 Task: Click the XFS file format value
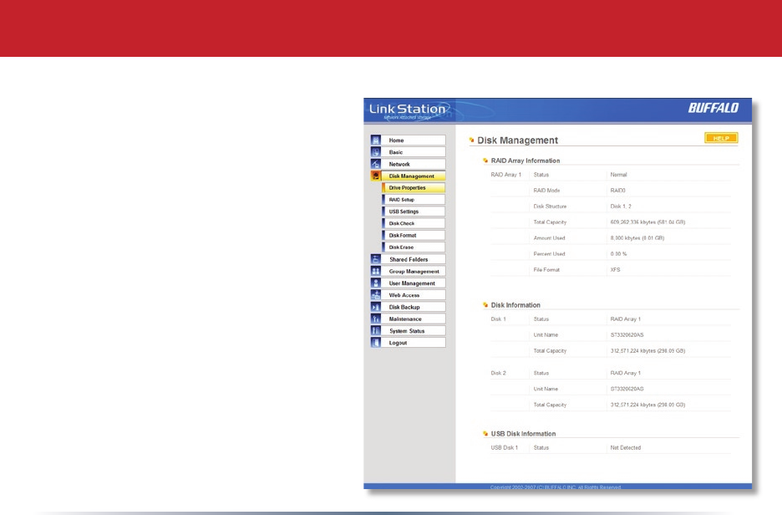pyautogui.click(x=615, y=269)
